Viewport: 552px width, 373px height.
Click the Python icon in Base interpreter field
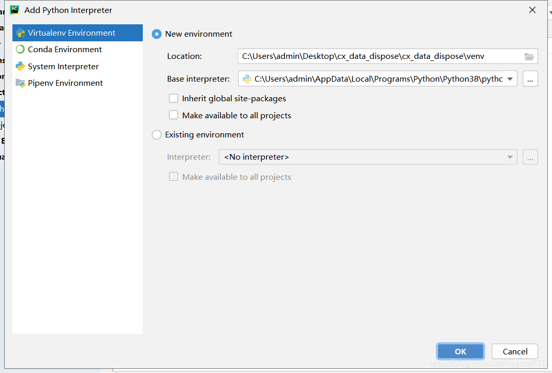[247, 79]
